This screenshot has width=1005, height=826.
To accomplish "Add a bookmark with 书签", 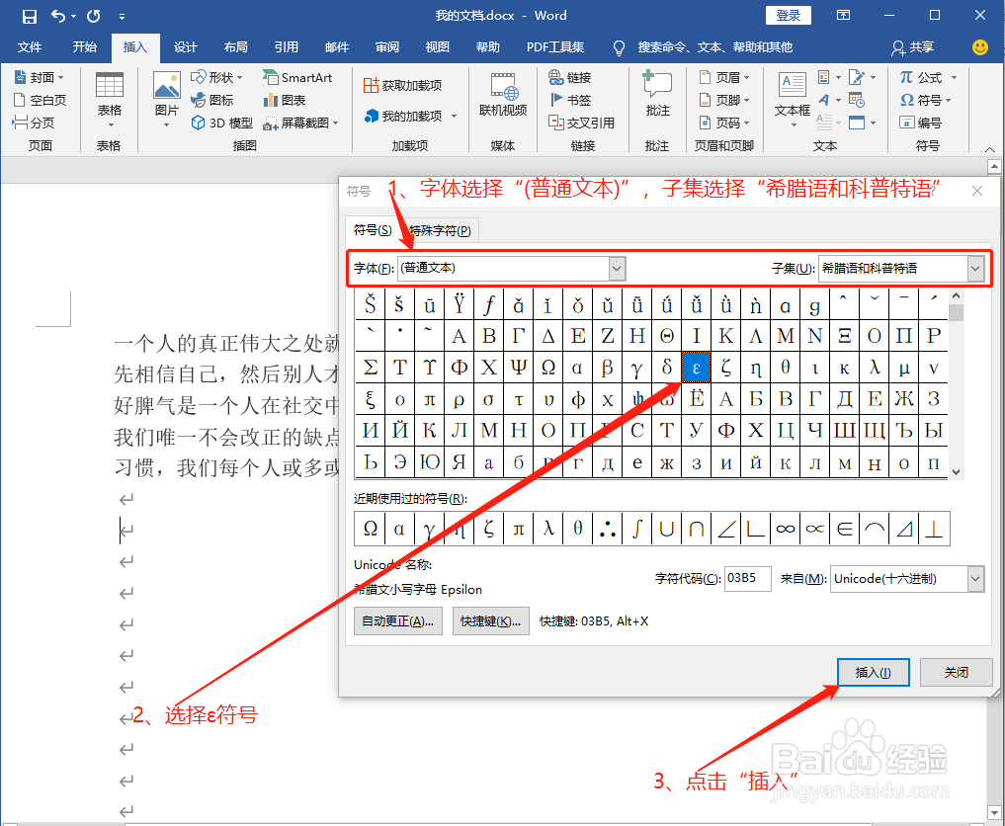I will [x=570, y=100].
